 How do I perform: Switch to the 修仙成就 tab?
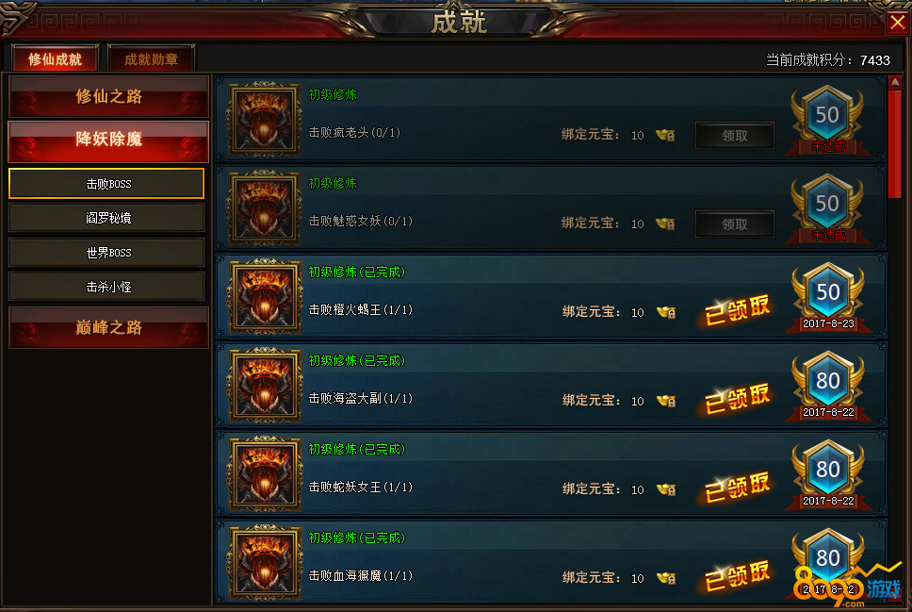(x=55, y=58)
